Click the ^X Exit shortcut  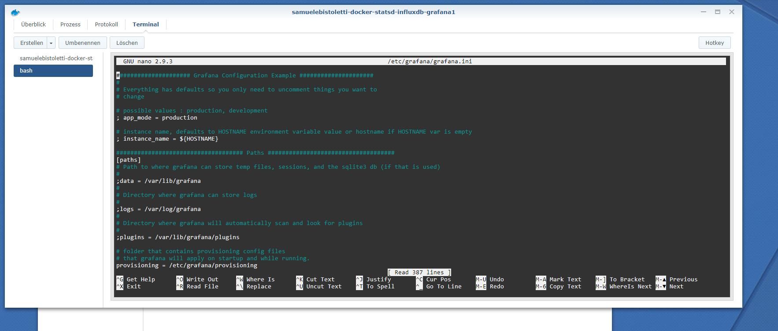point(129,287)
